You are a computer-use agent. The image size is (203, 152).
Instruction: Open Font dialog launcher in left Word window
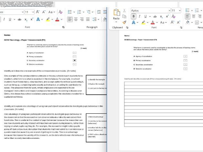pyautogui.click(x=63, y=27)
